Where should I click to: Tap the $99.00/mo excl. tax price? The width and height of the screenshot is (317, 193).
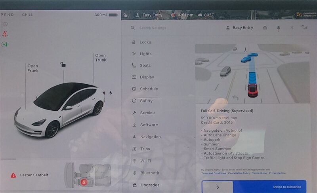pos(219,118)
